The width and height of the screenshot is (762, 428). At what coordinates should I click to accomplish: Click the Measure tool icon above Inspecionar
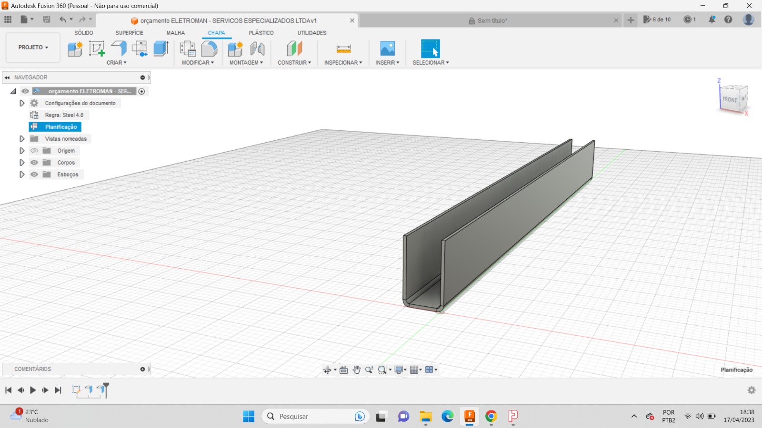pos(343,49)
